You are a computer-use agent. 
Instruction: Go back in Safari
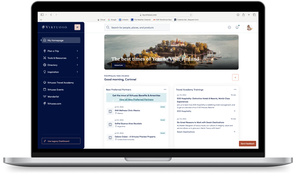(x=51, y=15)
